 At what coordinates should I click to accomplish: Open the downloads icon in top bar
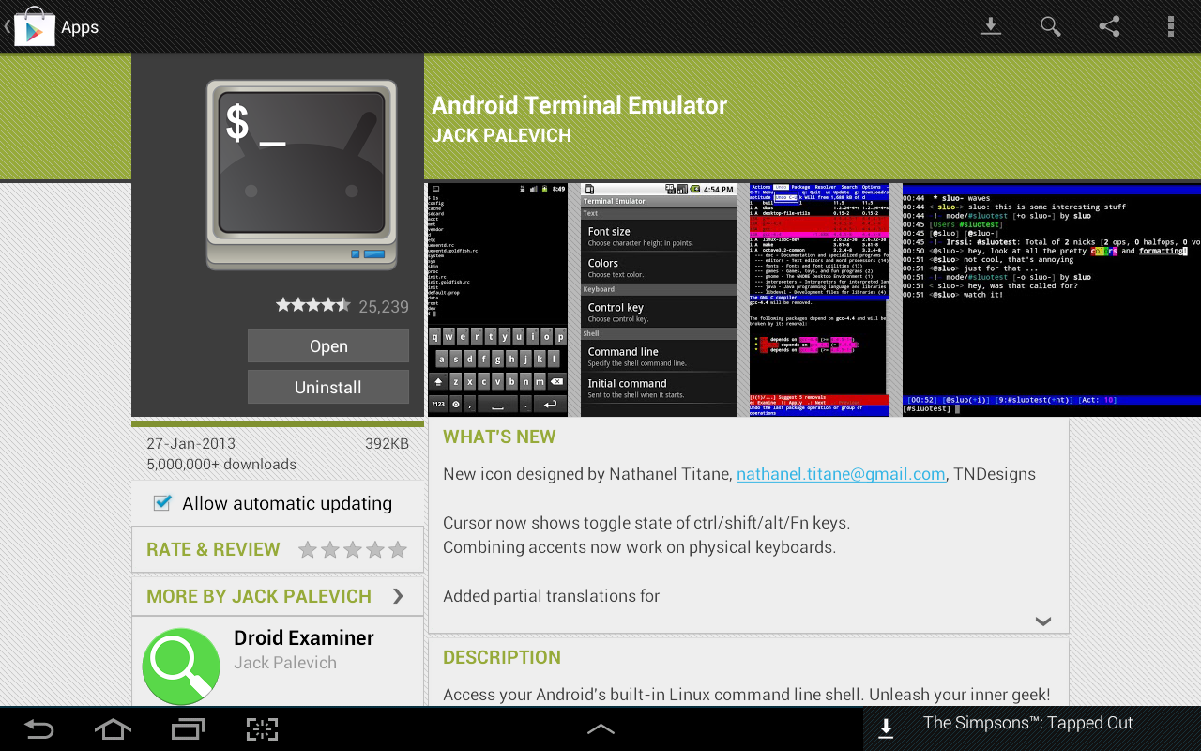click(990, 26)
